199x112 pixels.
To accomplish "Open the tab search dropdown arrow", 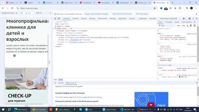I will [2, 2].
